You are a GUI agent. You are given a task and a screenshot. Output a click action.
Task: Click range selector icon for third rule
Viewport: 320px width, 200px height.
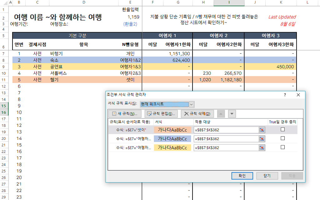click(262, 148)
